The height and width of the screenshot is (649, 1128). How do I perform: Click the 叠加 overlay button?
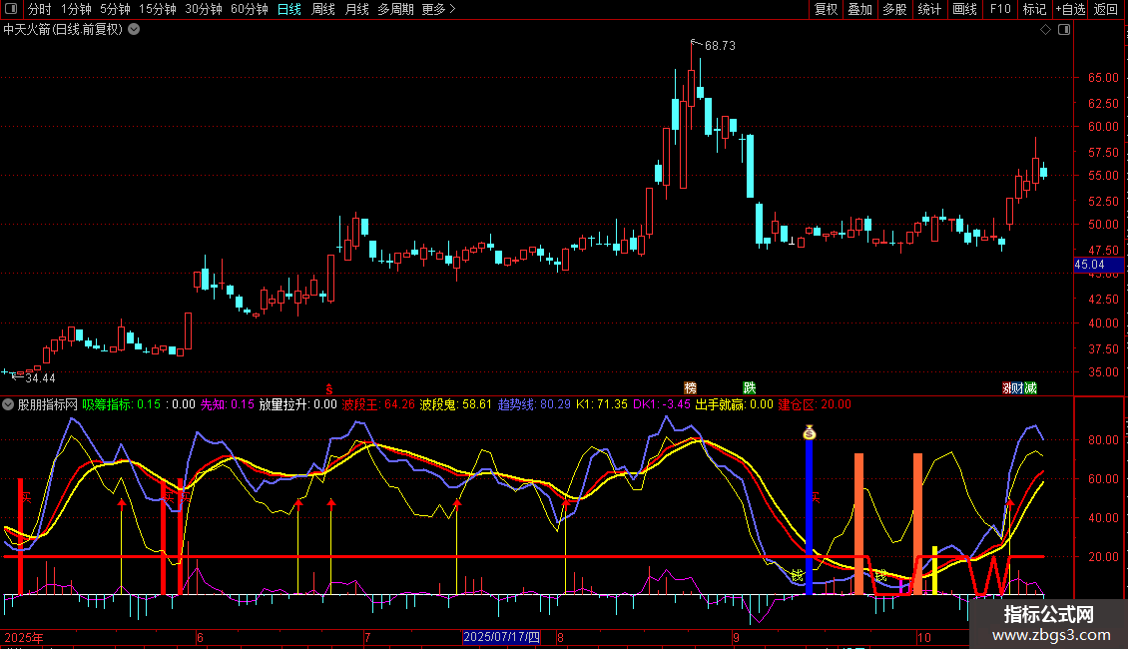click(859, 9)
